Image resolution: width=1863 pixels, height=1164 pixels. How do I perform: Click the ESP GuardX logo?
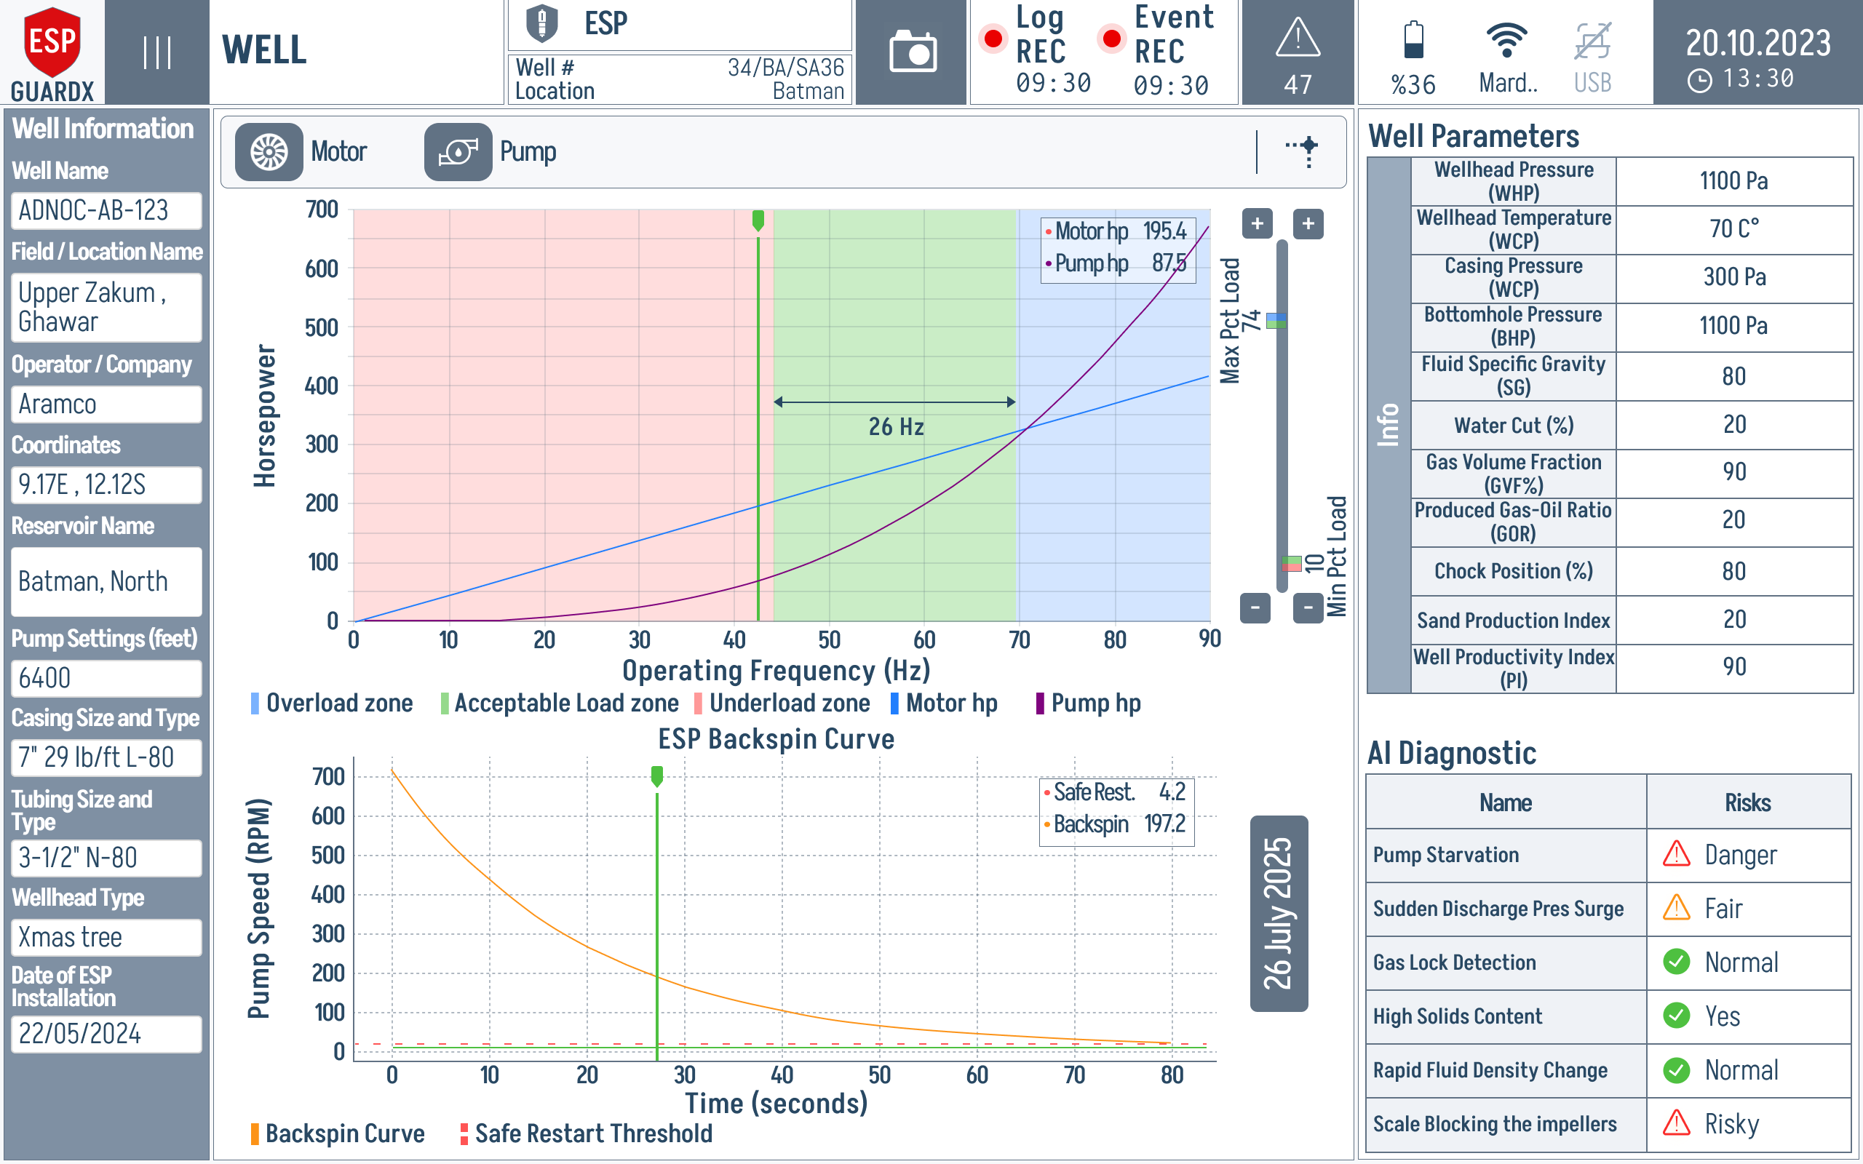click(x=52, y=52)
